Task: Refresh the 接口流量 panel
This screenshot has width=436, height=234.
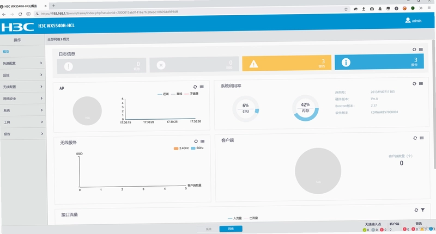Action: (x=416, y=210)
